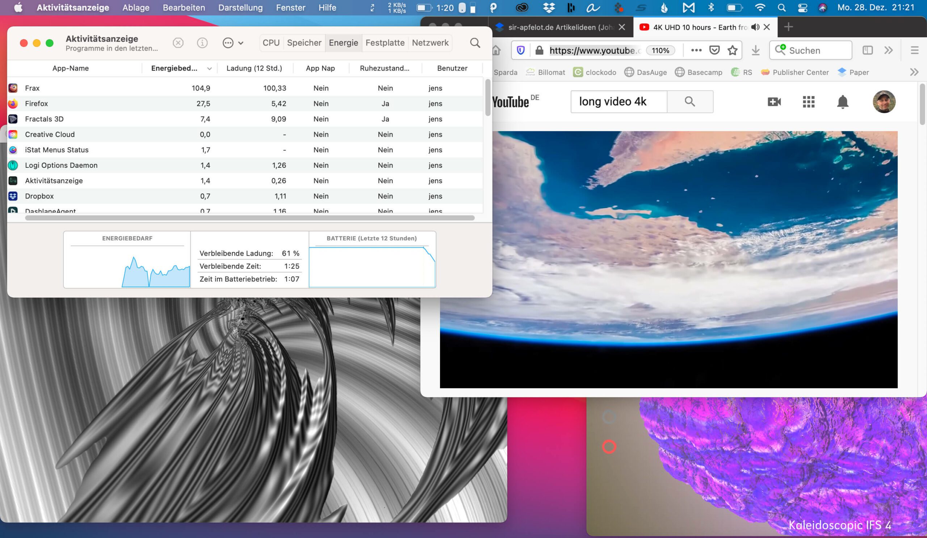Sort by Benutzer column header

[452, 68]
